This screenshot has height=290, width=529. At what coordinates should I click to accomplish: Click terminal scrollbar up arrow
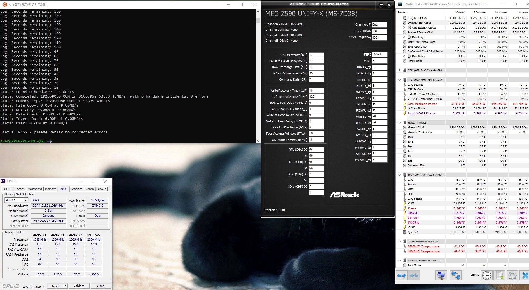258,12
